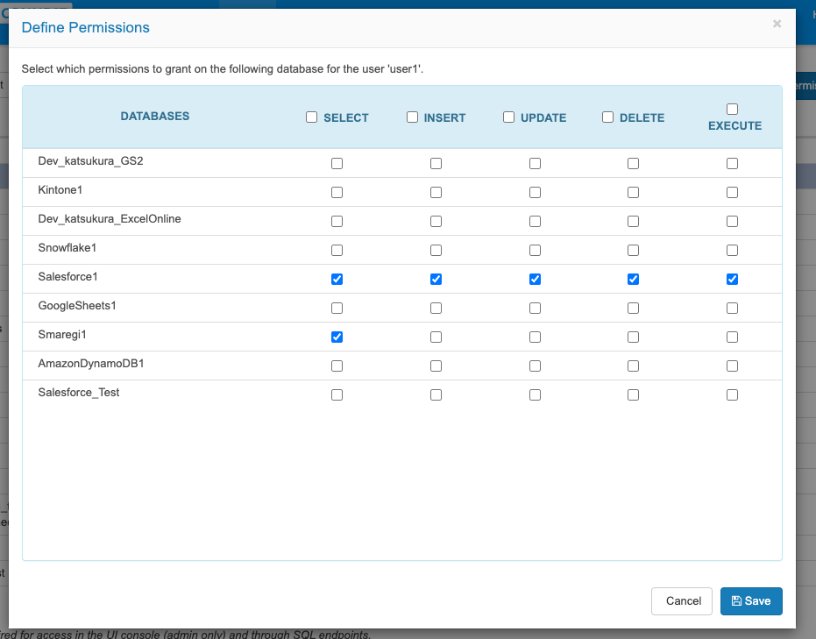Screen dimensions: 816x639
Task: Check the DELETE header checkbox
Action: (608, 117)
